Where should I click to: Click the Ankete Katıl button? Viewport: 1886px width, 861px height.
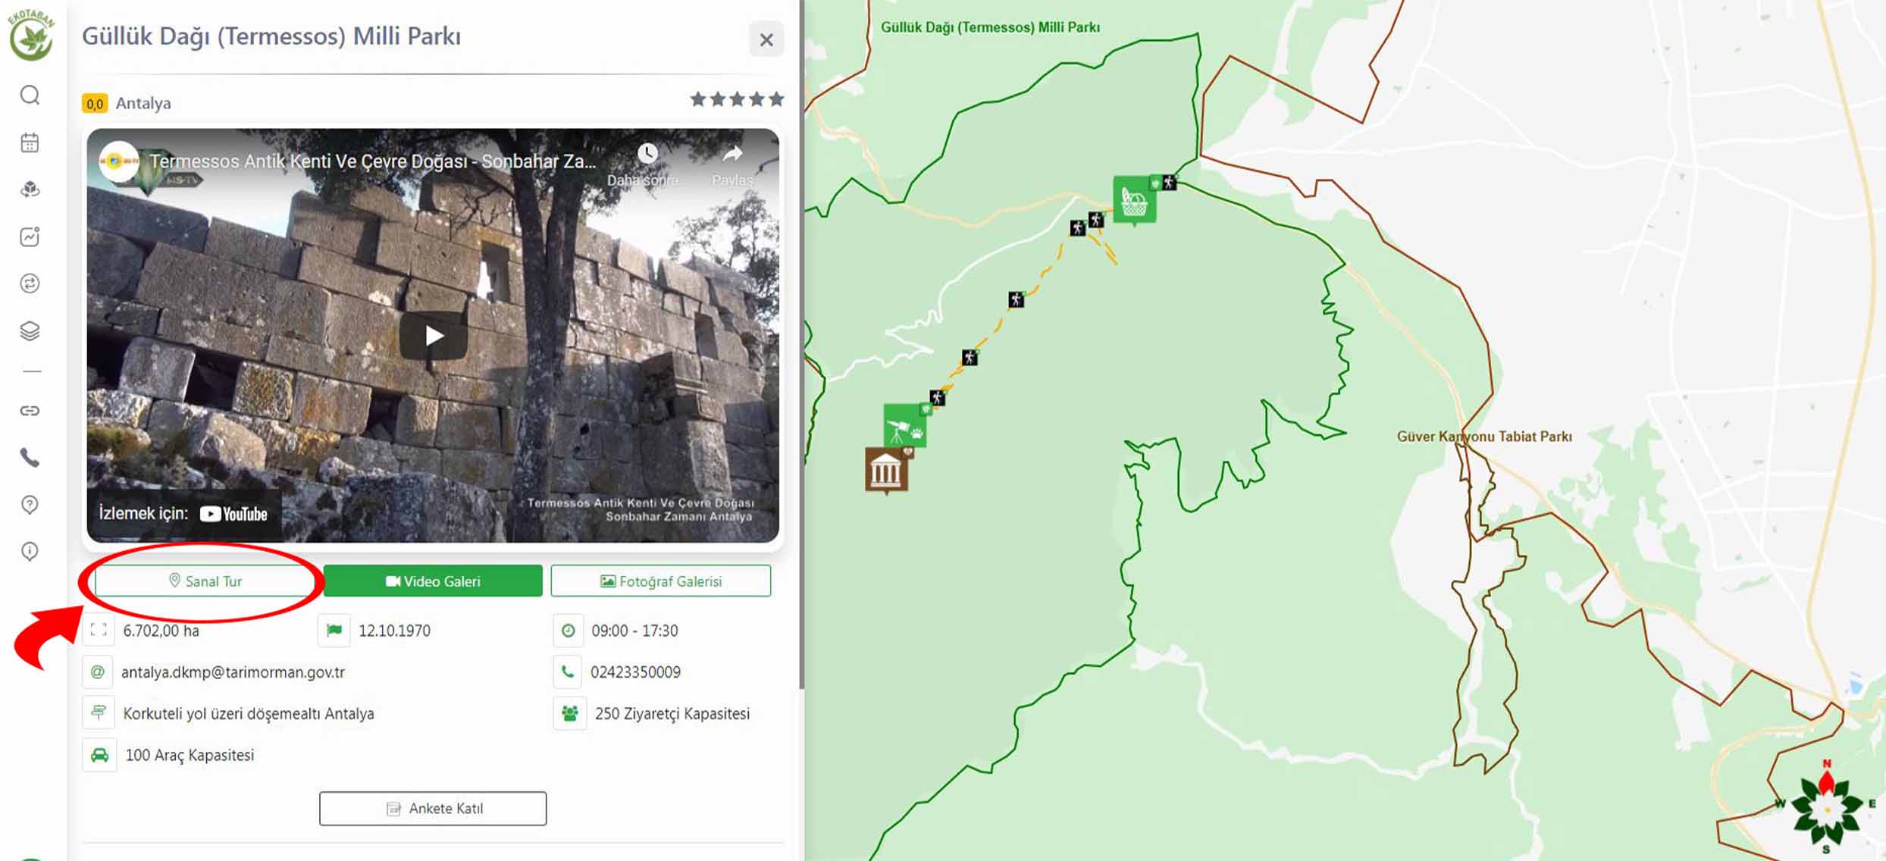[433, 809]
